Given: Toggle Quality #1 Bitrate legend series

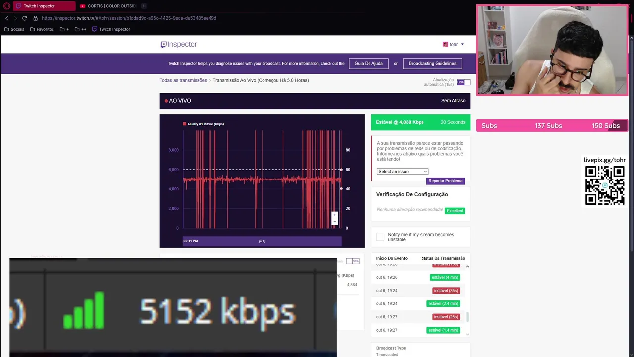Looking at the screenshot, I should tap(203, 124).
